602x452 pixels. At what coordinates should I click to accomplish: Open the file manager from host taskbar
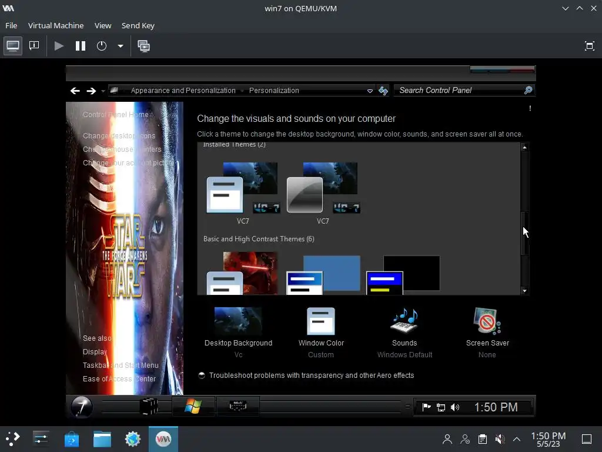(x=102, y=439)
